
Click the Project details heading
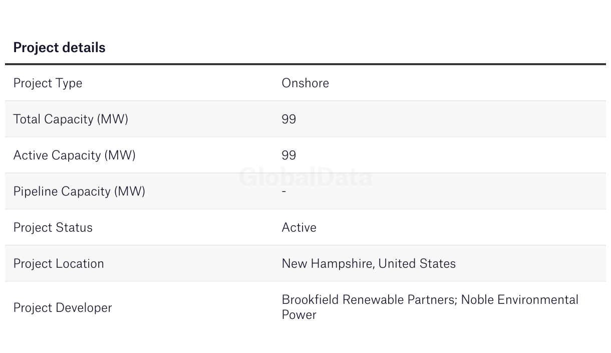click(59, 48)
